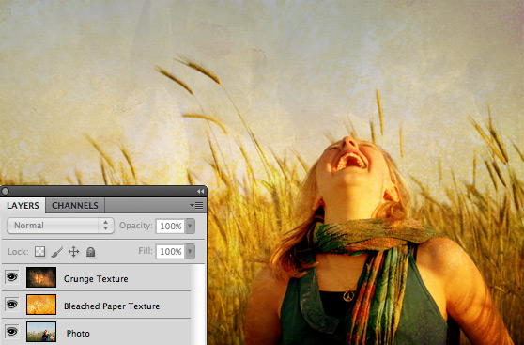Open the Normal blend mode dropdown
524x345 pixels.
[60, 226]
